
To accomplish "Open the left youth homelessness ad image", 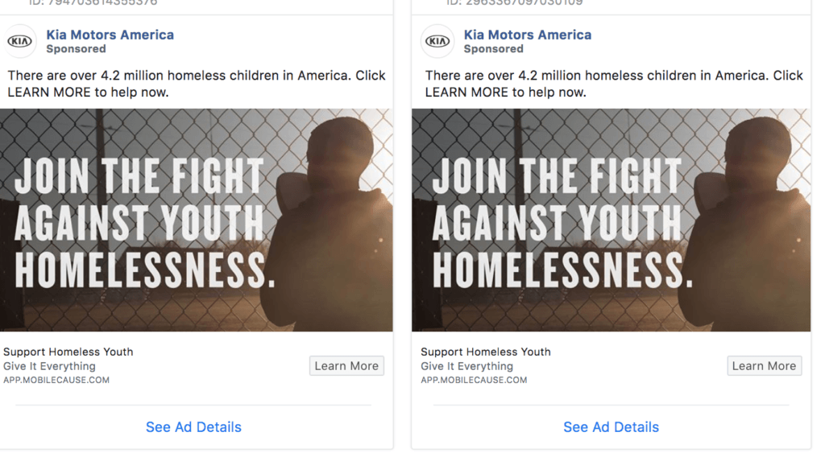I will (197, 220).
